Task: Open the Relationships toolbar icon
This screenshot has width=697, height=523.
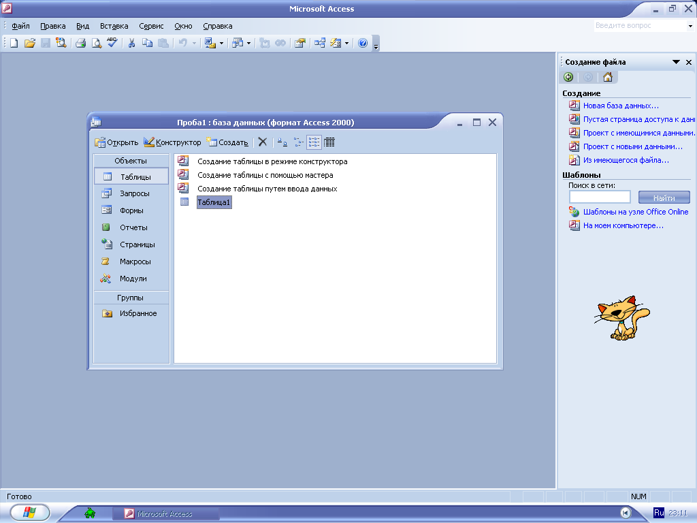Action: coord(320,43)
